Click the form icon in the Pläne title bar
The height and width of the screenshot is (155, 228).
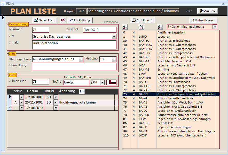pyautogui.click(x=3, y=3)
